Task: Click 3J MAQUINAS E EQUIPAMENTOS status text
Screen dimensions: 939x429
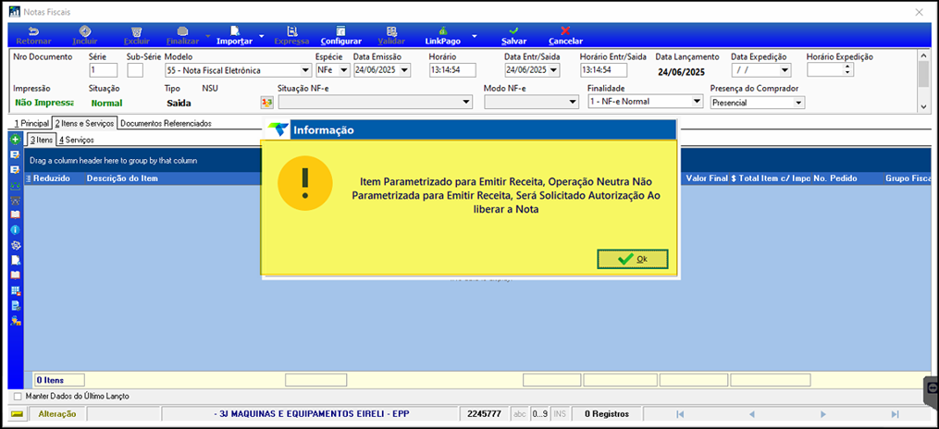Action: click(312, 414)
